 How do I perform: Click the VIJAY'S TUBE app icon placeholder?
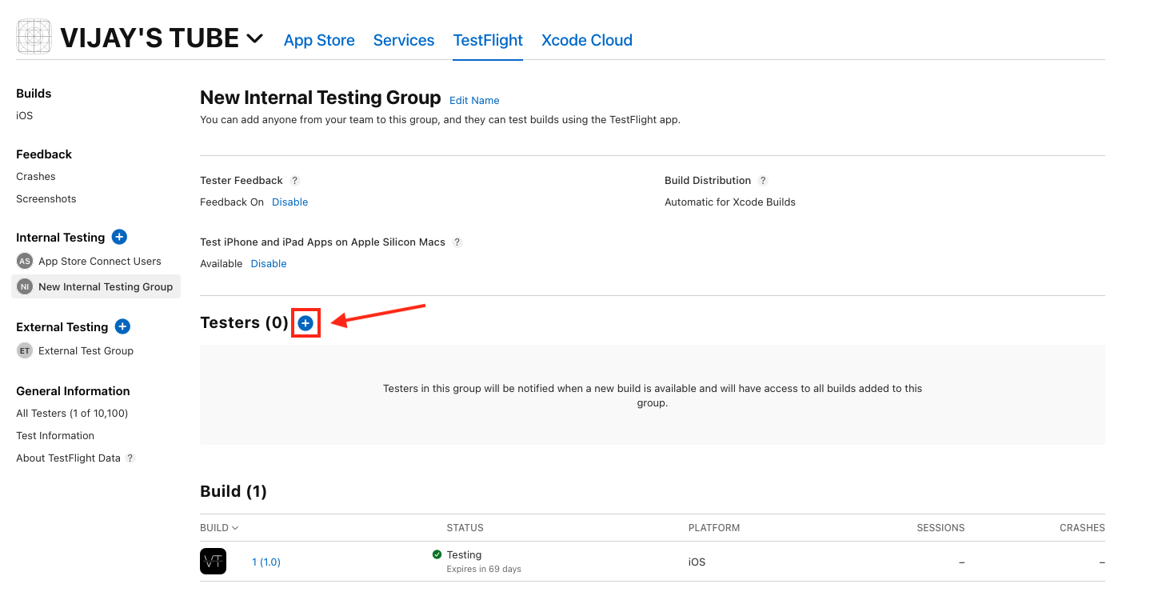34,38
